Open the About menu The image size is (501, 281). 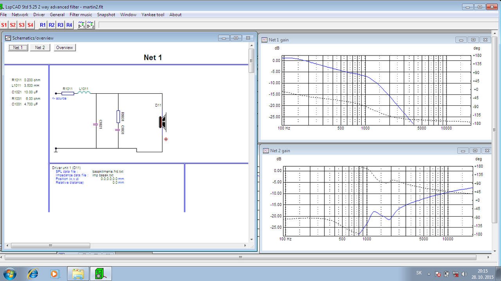click(x=175, y=14)
